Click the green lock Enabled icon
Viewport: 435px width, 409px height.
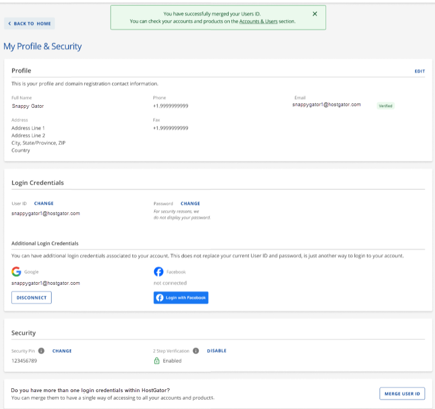pyautogui.click(x=157, y=361)
